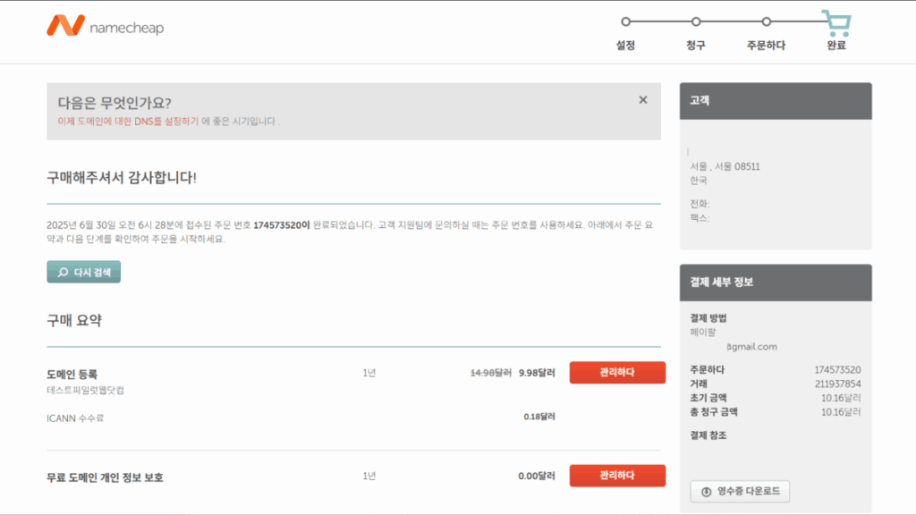Open the shopping cart icon above 완료

click(835, 21)
